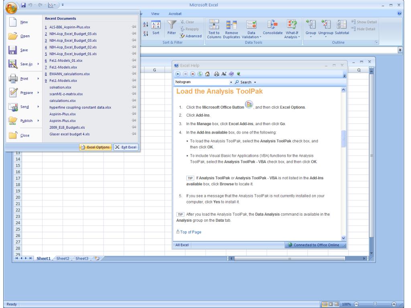
Task: Pin EMANN_calculations.xlsx in recent list
Action: (x=134, y=74)
